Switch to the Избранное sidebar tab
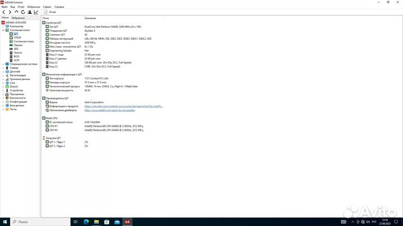Image resolution: width=403 pixels, height=226 pixels. [18, 18]
